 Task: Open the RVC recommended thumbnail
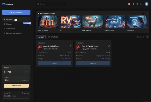pos(70,22)
